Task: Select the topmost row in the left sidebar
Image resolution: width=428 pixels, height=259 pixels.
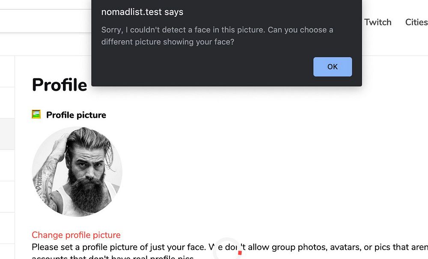Action: pos(7,71)
